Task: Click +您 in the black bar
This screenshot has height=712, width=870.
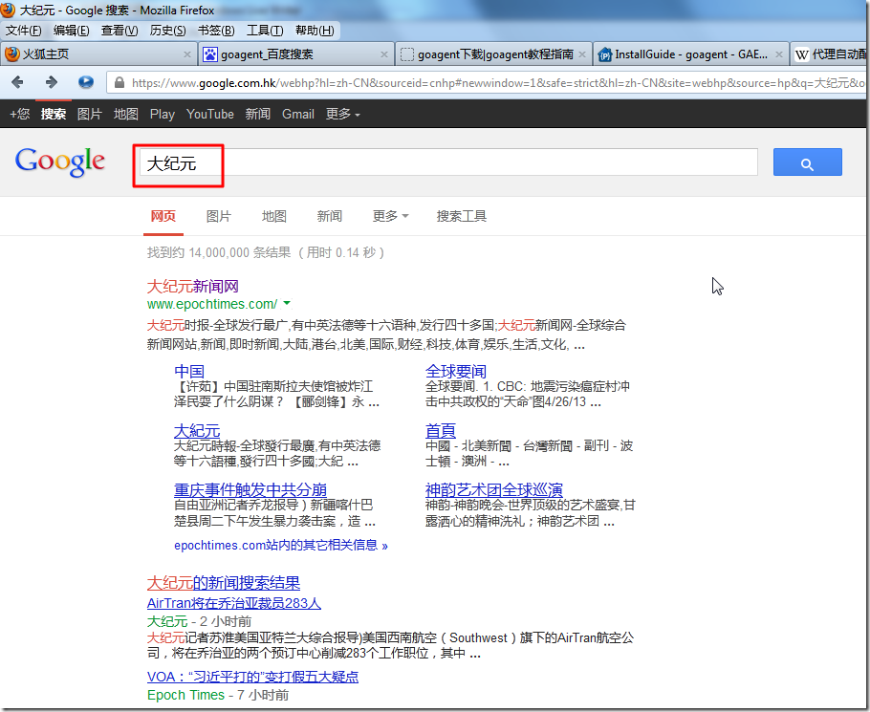Action: click(x=19, y=115)
